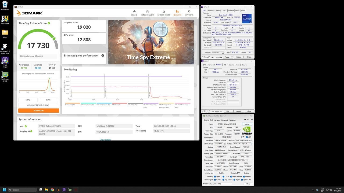Open 3DMark OPTIONS gear
This screenshot has height=193, width=344.
click(x=189, y=12)
